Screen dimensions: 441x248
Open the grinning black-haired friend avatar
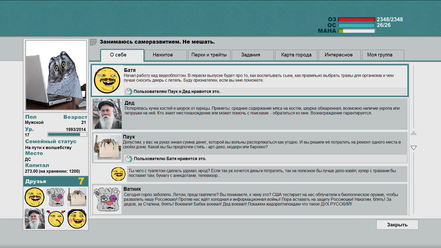click(x=77, y=219)
